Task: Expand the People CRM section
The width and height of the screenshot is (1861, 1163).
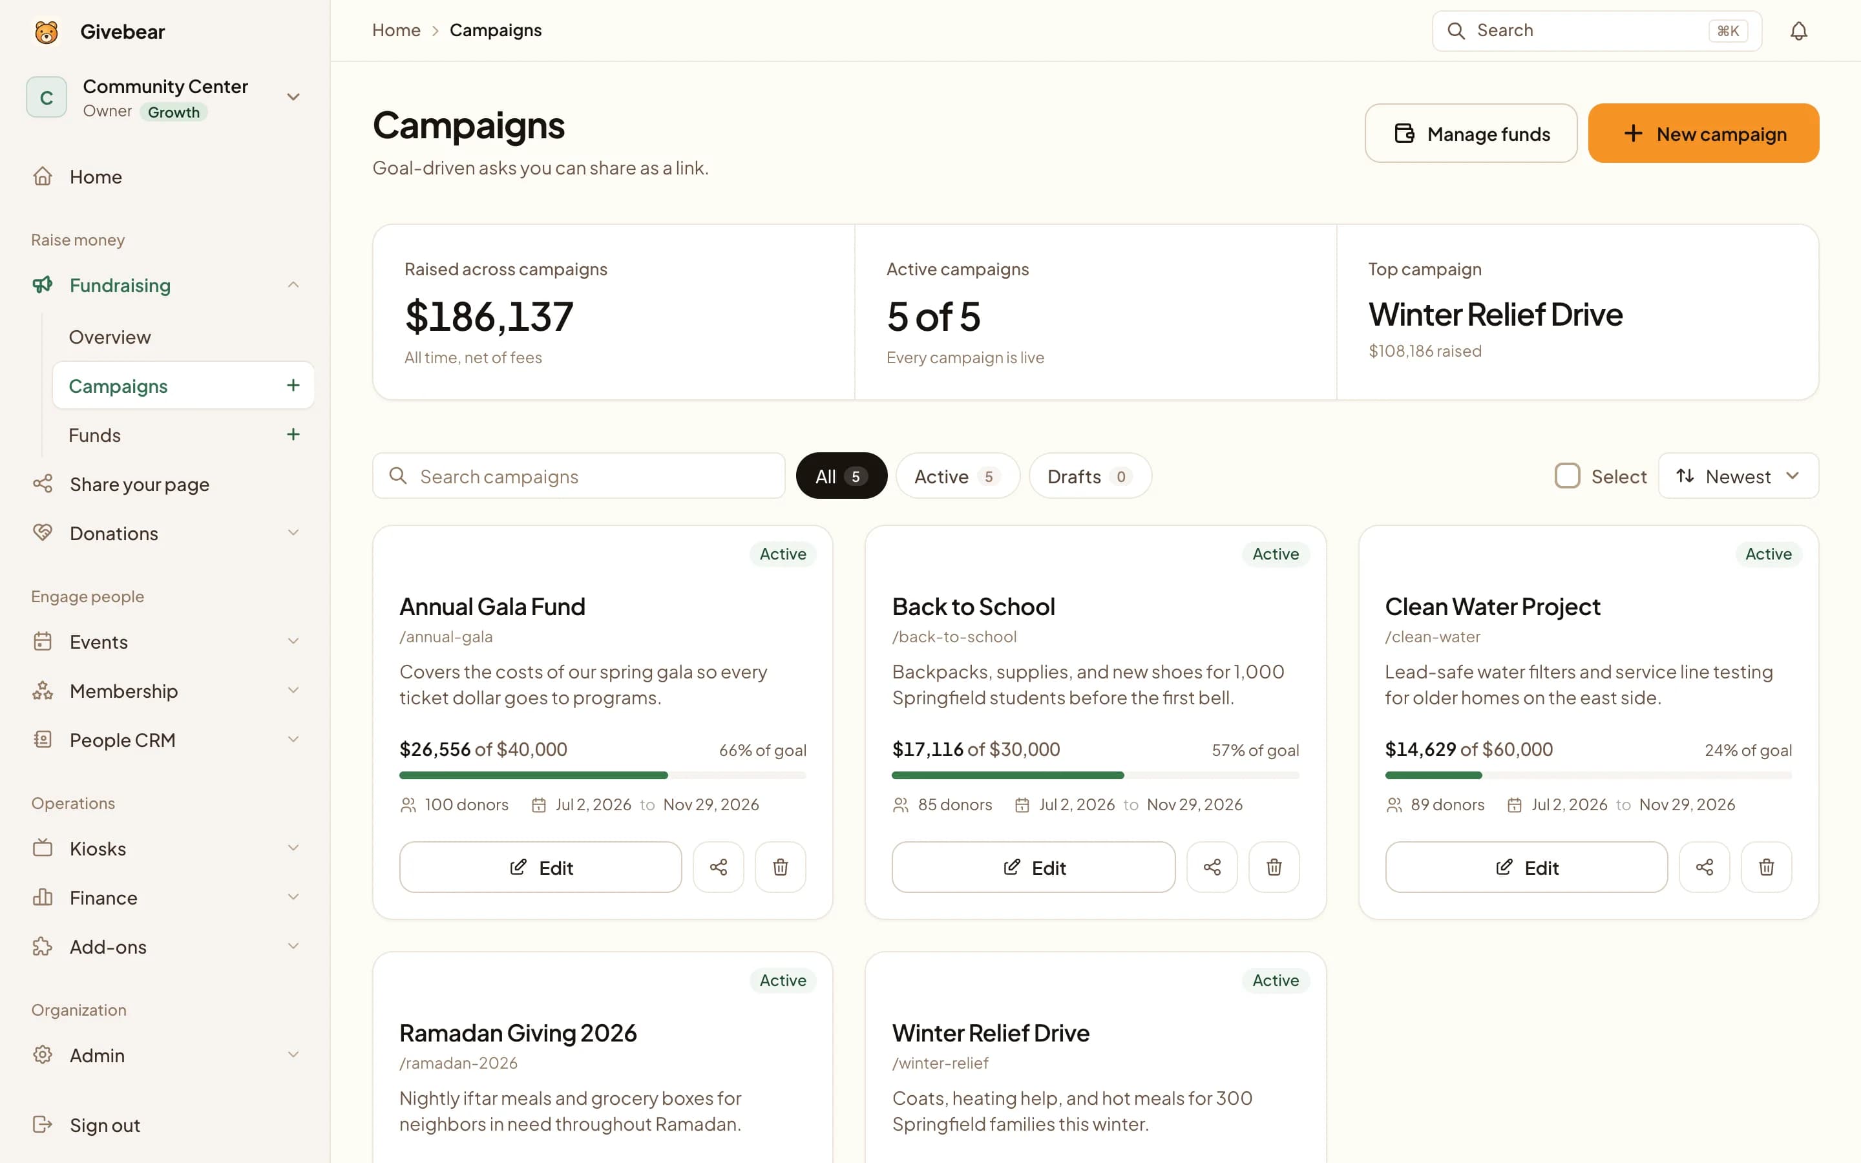Action: click(293, 740)
